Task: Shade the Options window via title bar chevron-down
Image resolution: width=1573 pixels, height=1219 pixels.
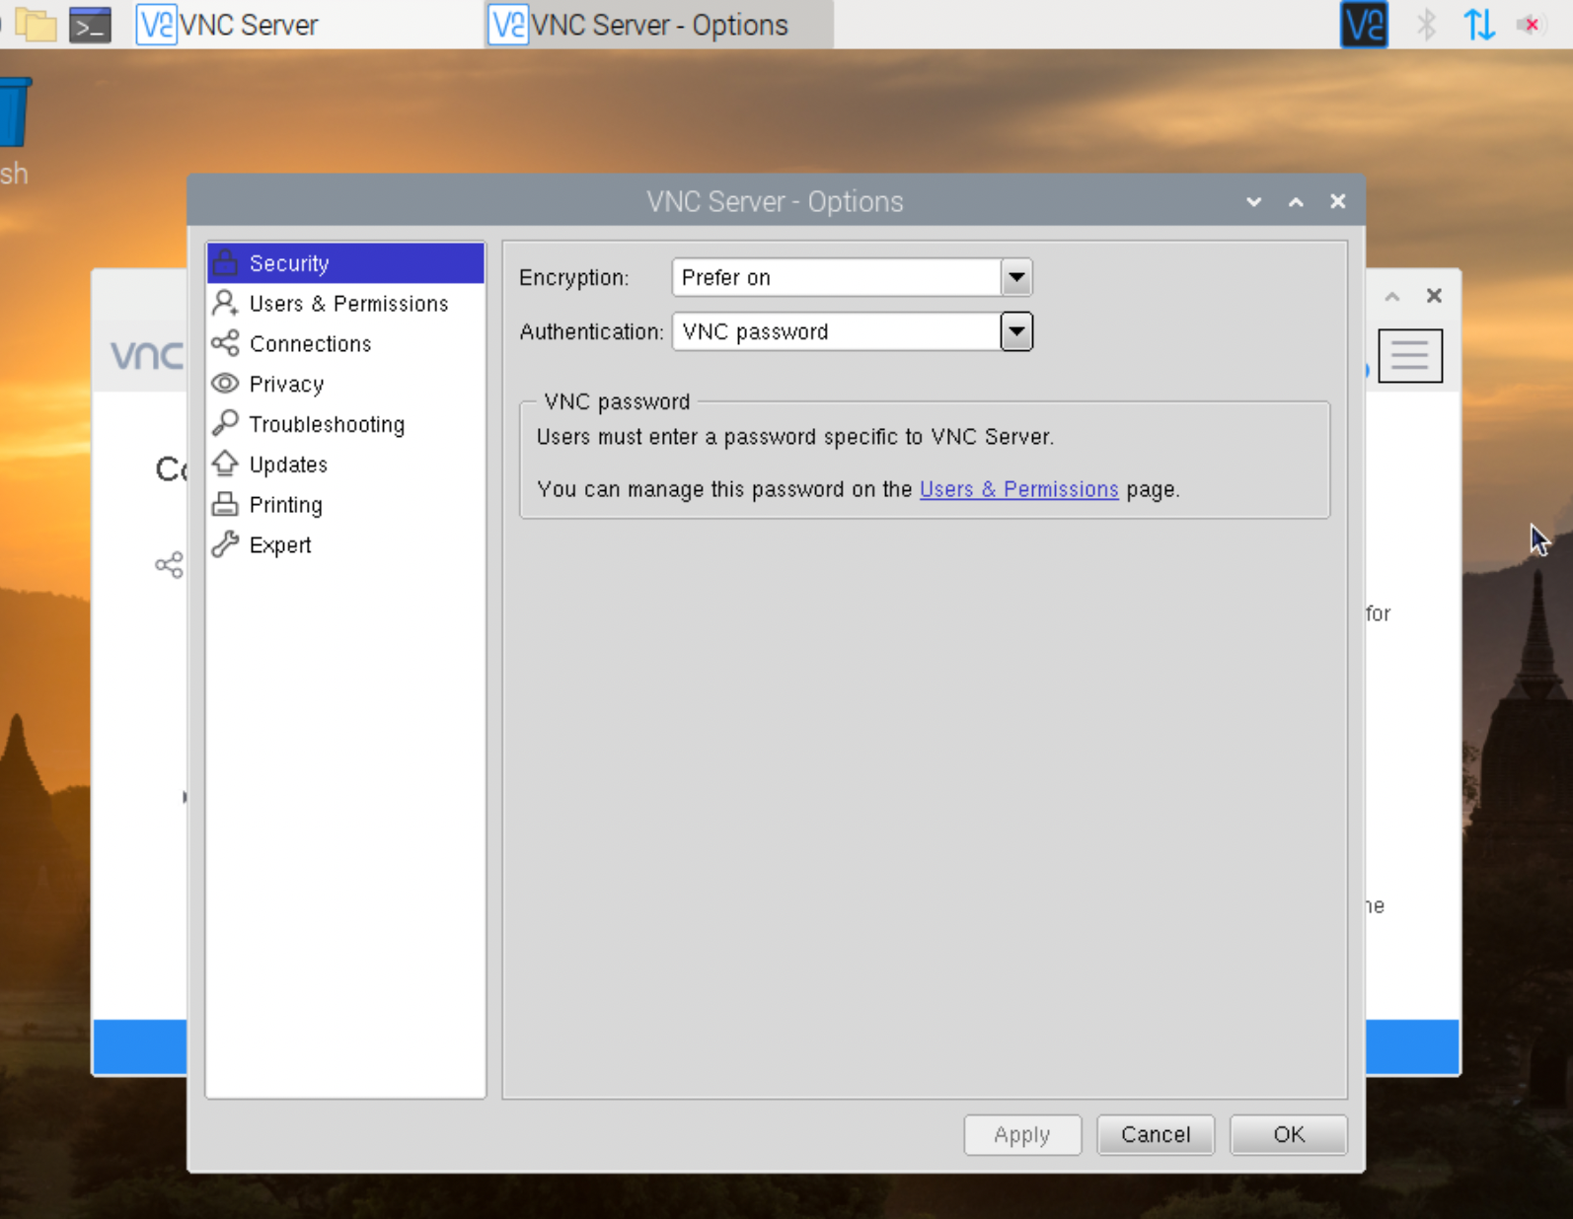Action: 1253,202
